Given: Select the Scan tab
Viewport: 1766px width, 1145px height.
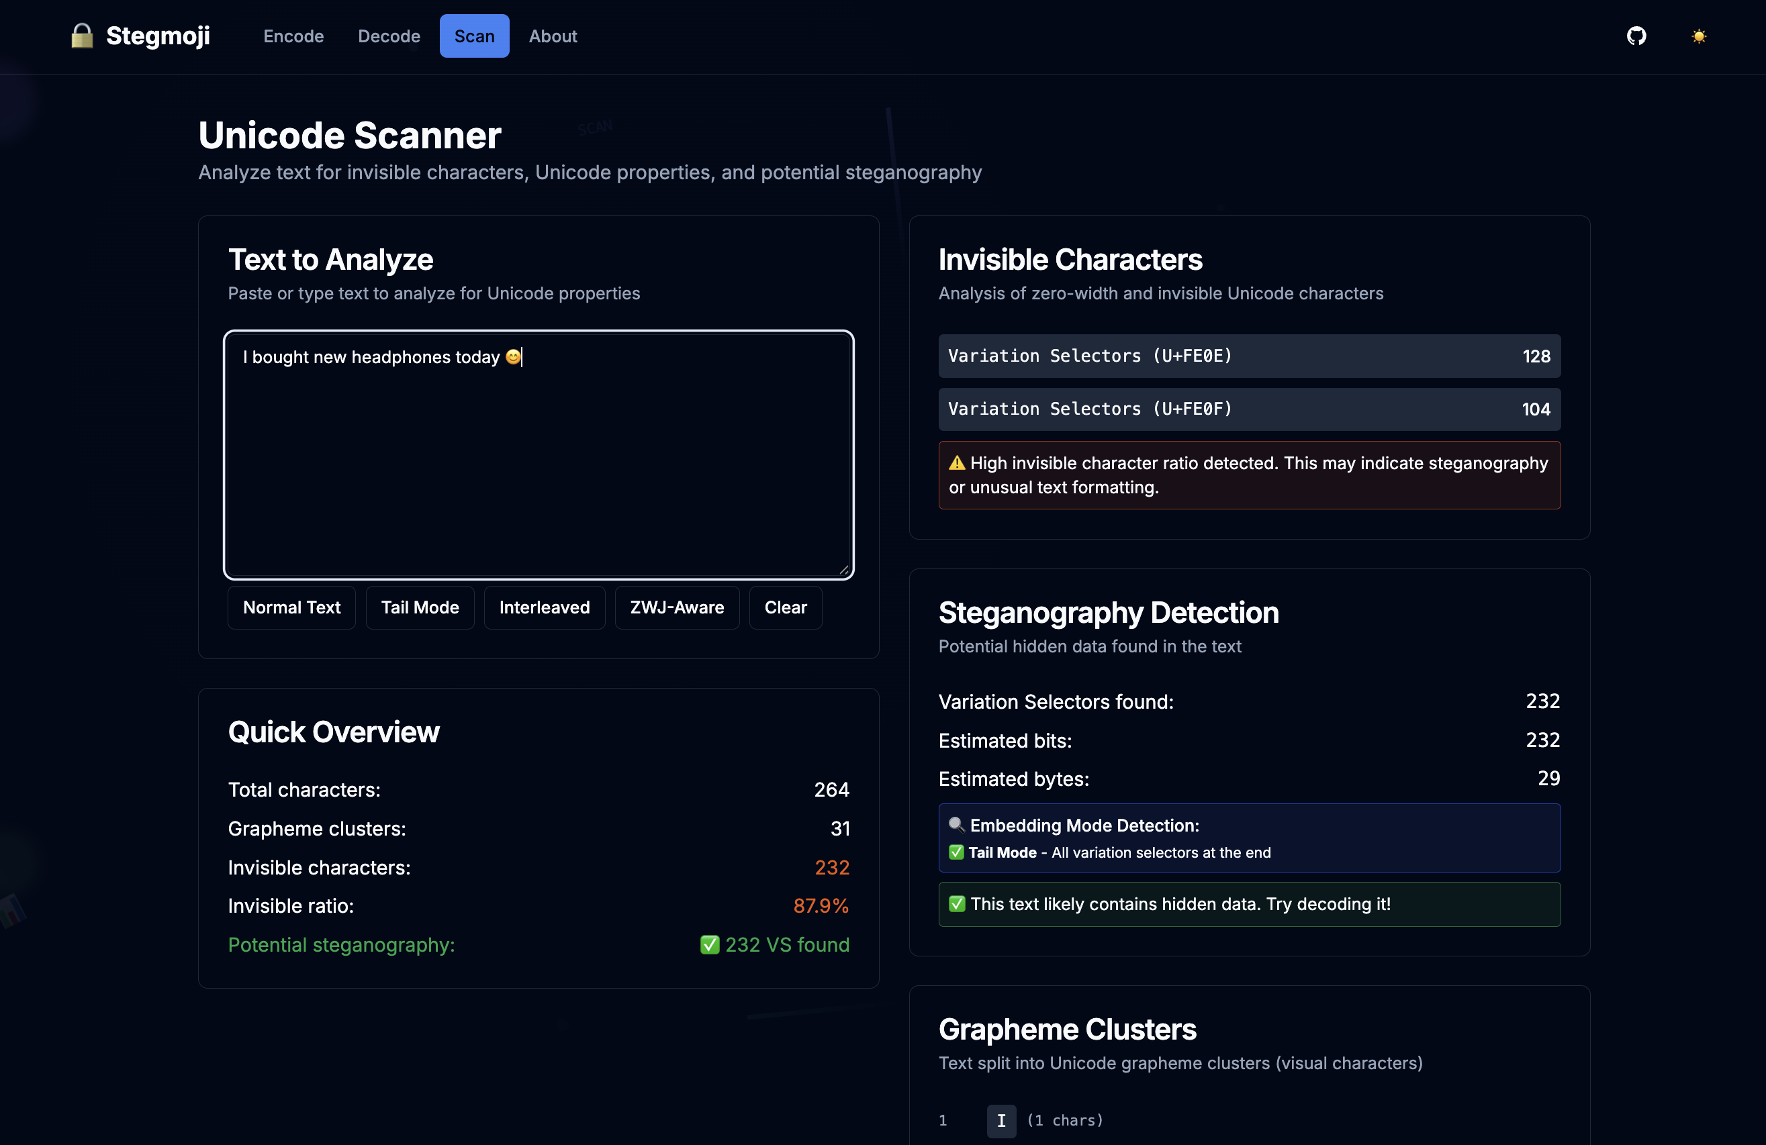Looking at the screenshot, I should tap(474, 36).
